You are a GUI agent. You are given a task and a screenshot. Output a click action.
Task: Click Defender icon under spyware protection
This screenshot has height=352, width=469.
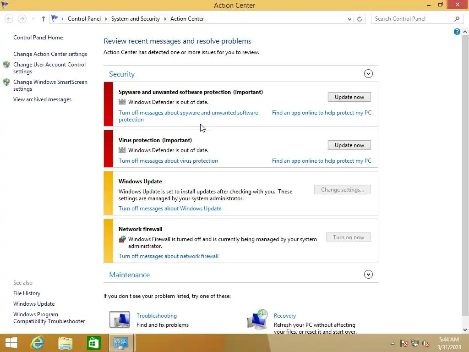122,102
